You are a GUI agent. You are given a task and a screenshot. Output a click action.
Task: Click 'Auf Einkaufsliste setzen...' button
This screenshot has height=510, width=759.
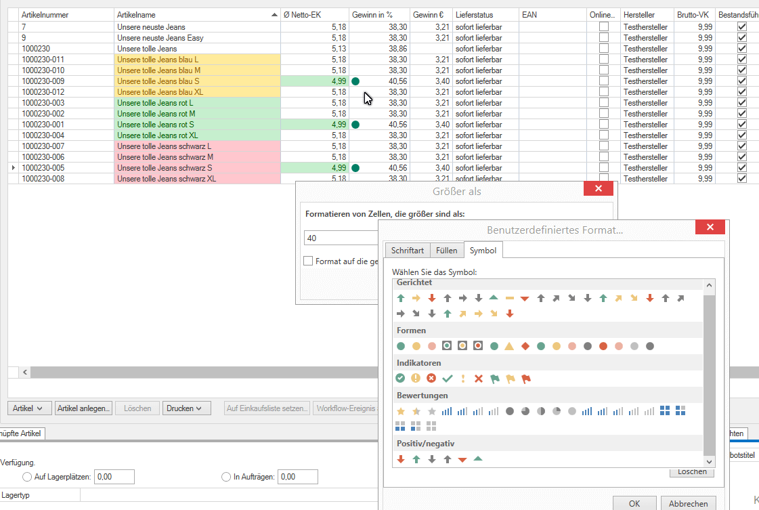267,408
